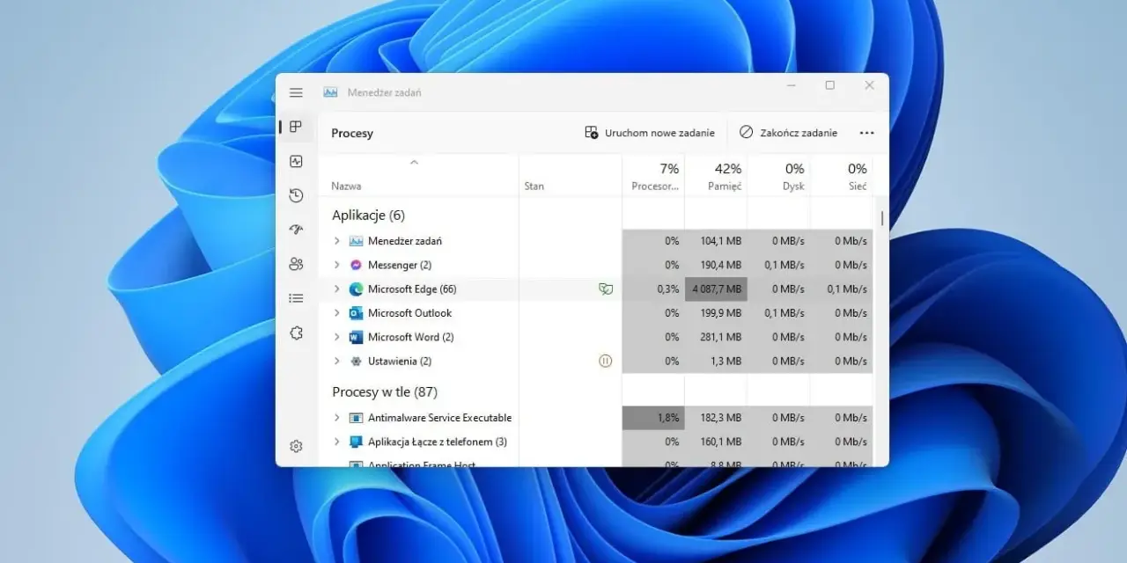The height and width of the screenshot is (563, 1127).
Task: Click Menedżer zadań memory value 104,1 MB
Action: coord(716,241)
